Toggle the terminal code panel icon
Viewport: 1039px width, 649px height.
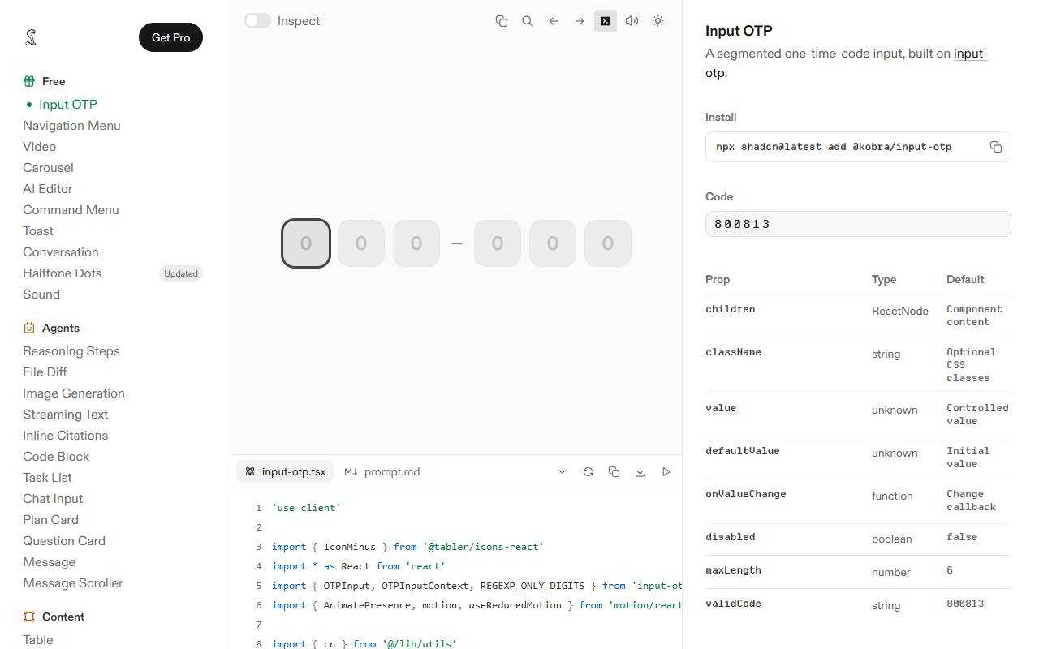pos(606,21)
